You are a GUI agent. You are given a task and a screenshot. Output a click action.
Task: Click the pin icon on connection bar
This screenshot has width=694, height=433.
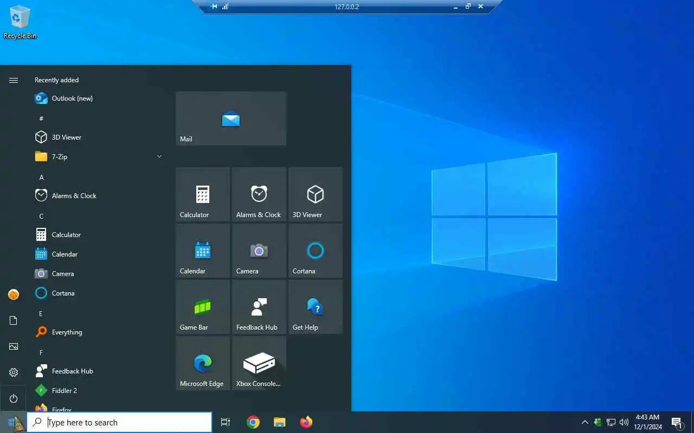click(x=214, y=6)
